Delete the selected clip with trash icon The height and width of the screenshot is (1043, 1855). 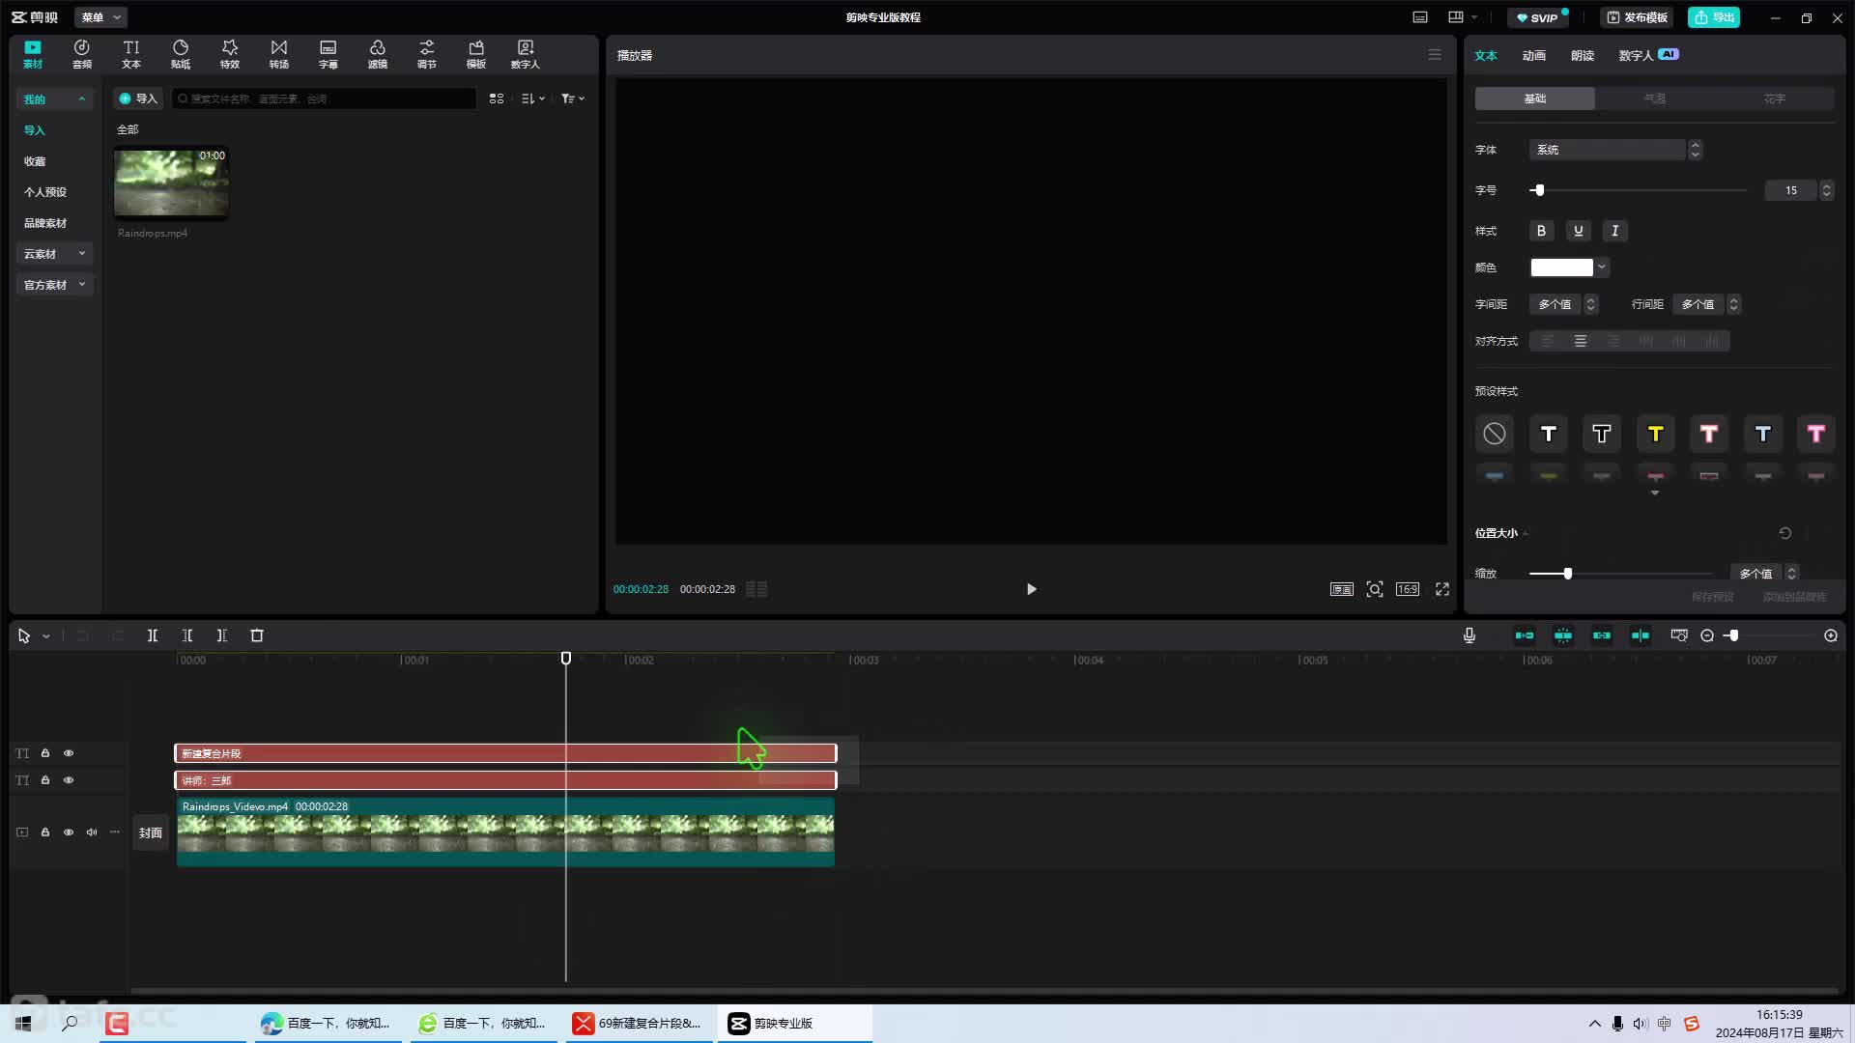257,635
